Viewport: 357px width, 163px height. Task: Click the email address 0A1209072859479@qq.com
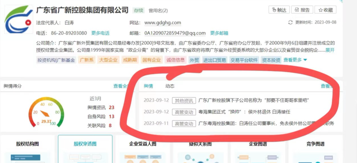pos(175,33)
